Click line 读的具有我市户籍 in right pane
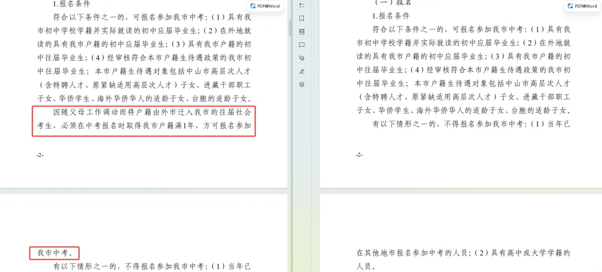Viewport: 602px width, 272px height. 463,56
